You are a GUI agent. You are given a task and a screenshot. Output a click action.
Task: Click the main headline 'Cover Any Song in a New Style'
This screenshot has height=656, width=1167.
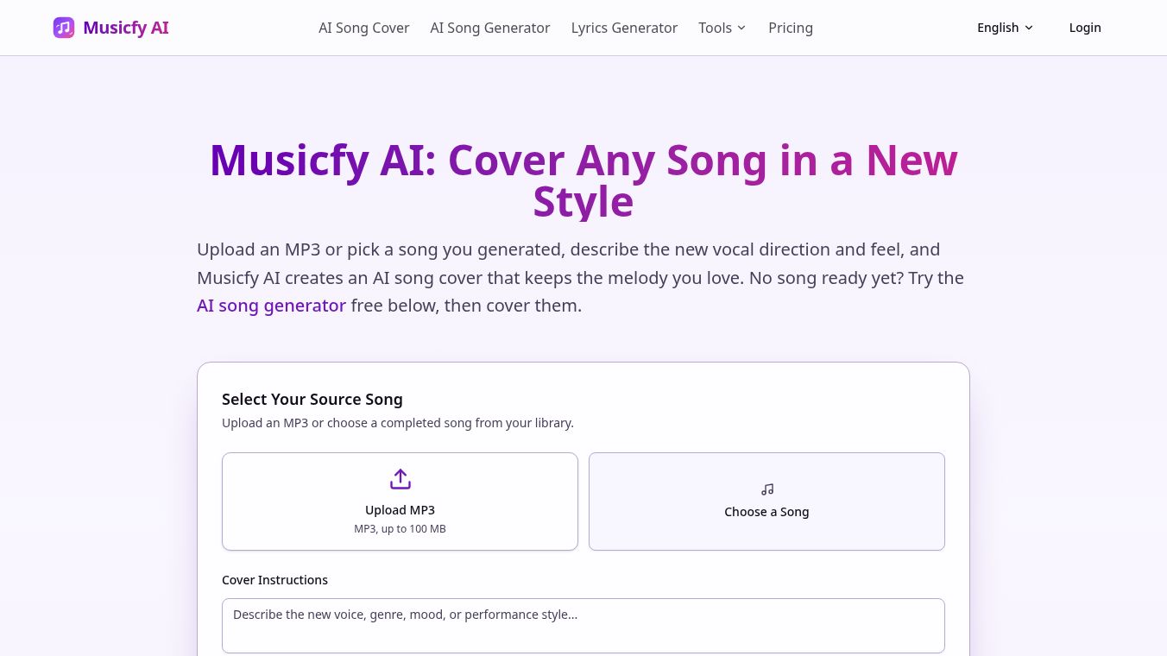pos(583,180)
